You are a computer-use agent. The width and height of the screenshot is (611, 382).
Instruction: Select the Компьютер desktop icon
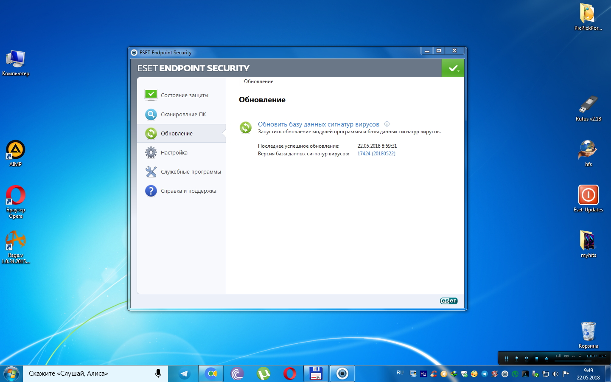point(16,63)
